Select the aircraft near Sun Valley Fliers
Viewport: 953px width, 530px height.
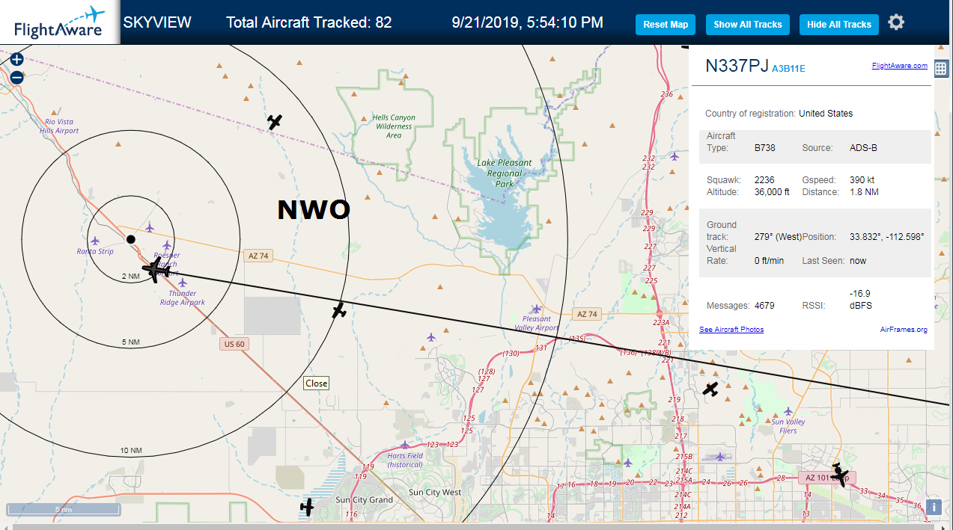click(710, 389)
